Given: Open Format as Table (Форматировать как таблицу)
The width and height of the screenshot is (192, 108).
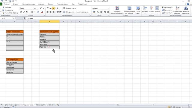Looking at the screenshot, I should 129,10.
